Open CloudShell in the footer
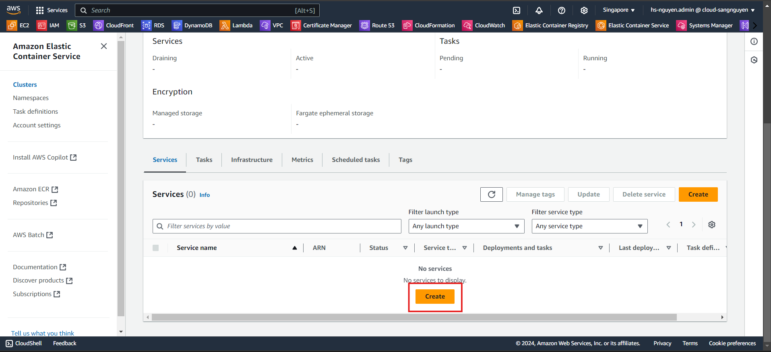The image size is (771, 352). 24,343
